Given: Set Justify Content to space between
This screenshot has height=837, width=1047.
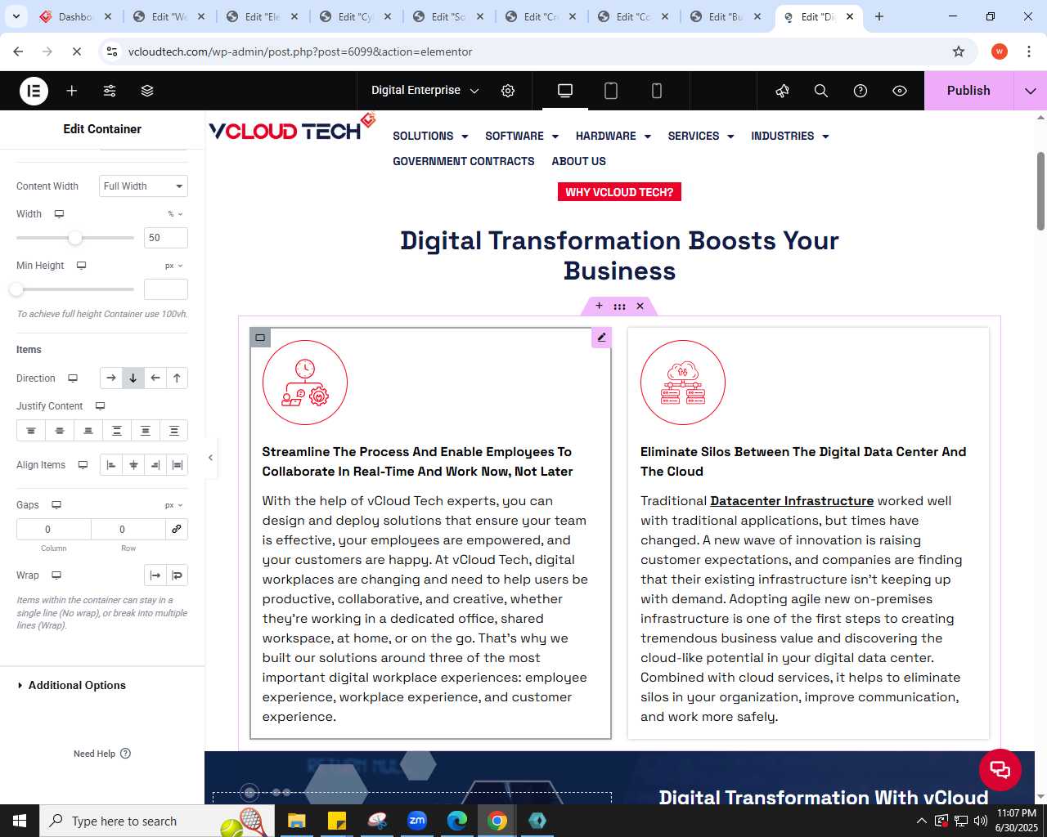Looking at the screenshot, I should point(117,431).
